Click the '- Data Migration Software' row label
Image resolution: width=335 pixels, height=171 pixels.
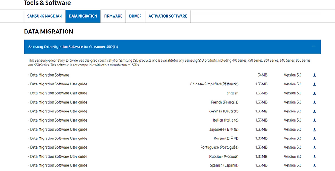pyautogui.click(x=49, y=75)
